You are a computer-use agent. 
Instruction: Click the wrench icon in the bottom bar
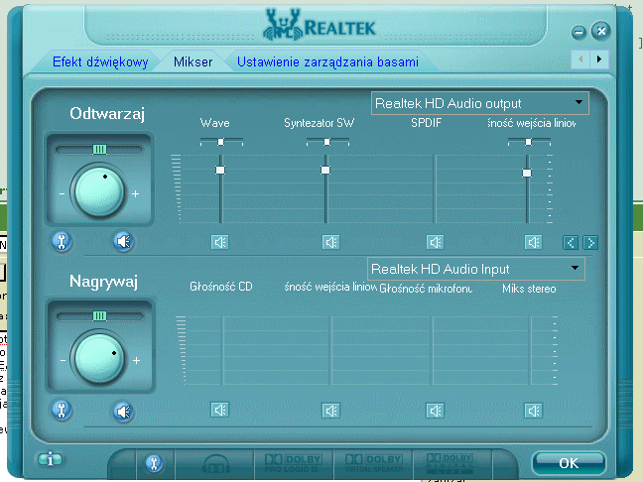click(x=154, y=463)
